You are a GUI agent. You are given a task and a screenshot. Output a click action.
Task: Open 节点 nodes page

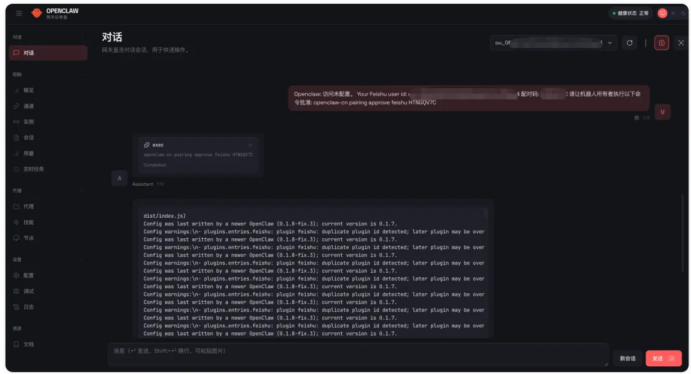(48, 238)
